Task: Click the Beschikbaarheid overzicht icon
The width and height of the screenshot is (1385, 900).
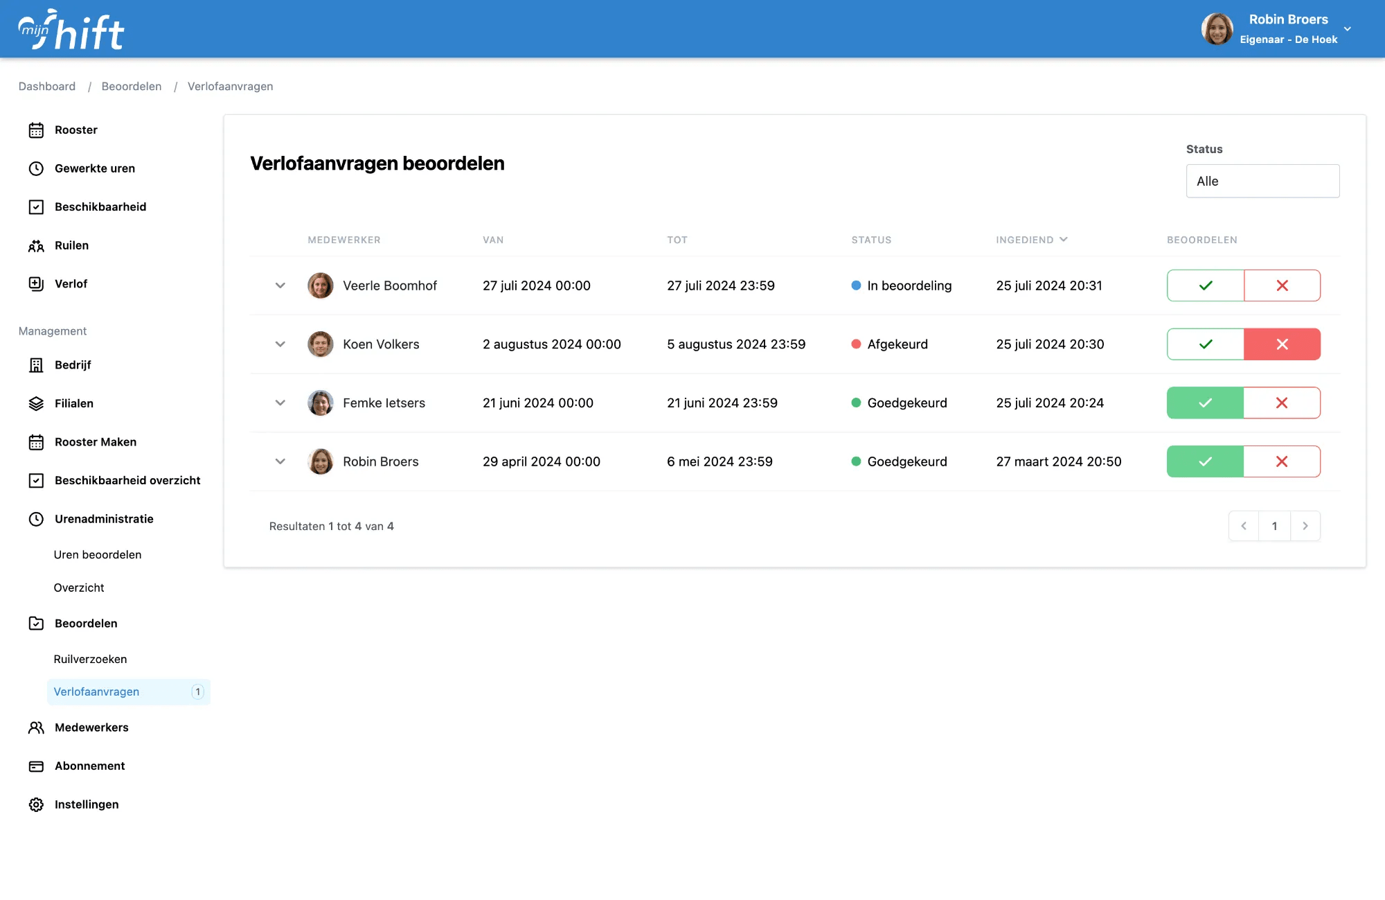Action: pos(36,481)
